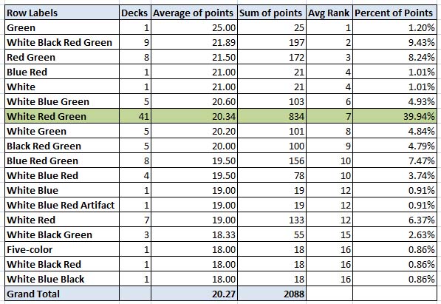Click the Decks cell containing 41
Image resolution: width=441 pixels, height=304 pixels.
pyautogui.click(x=135, y=116)
